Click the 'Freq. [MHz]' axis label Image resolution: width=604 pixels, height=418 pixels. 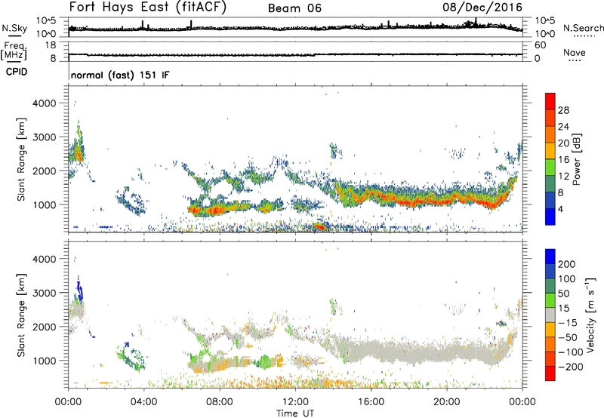(14, 51)
